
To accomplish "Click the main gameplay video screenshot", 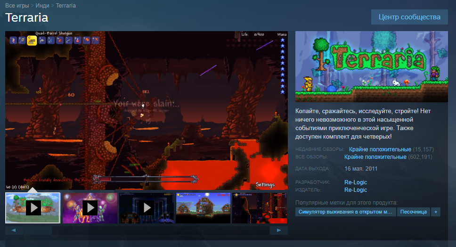I will [x=147, y=111].
